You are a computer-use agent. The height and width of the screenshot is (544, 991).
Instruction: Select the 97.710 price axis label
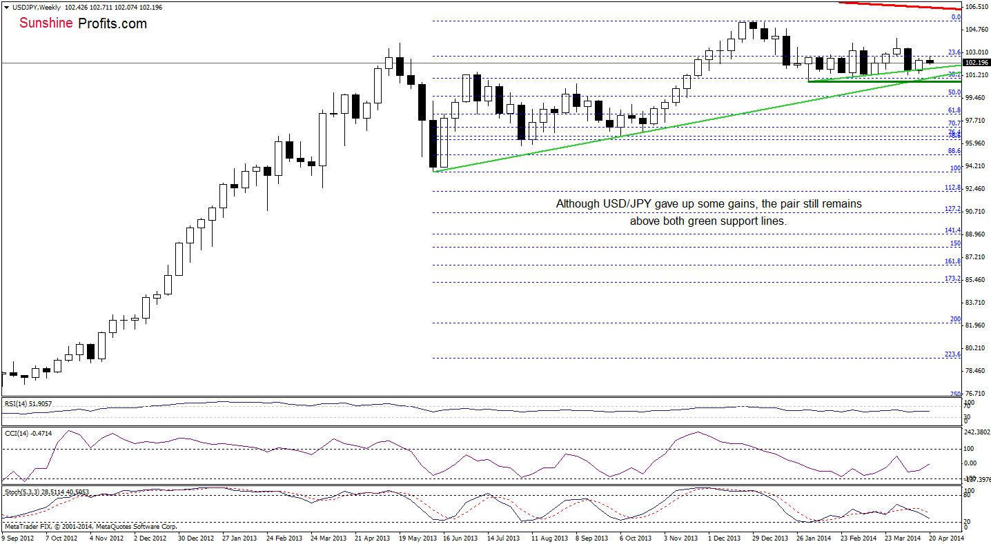977,121
